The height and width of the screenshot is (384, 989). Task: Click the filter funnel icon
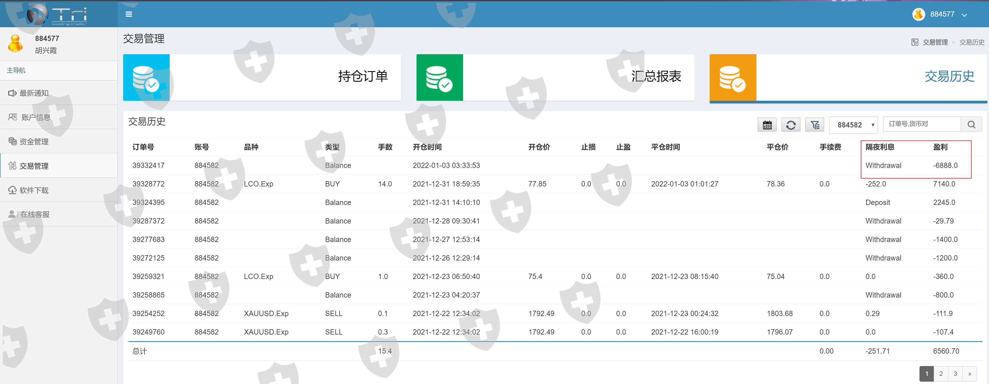814,125
